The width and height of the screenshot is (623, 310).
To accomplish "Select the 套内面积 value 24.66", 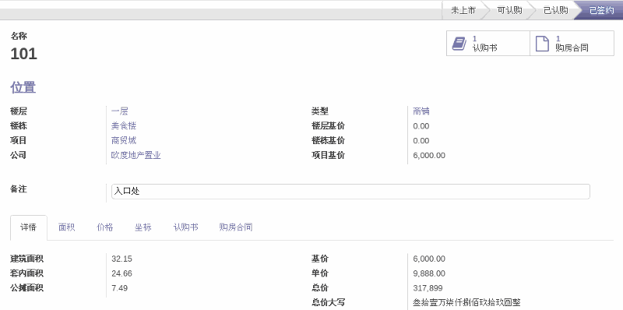I will 121,273.
